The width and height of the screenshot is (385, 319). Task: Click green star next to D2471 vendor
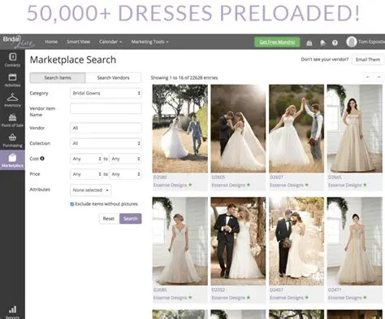(365, 297)
